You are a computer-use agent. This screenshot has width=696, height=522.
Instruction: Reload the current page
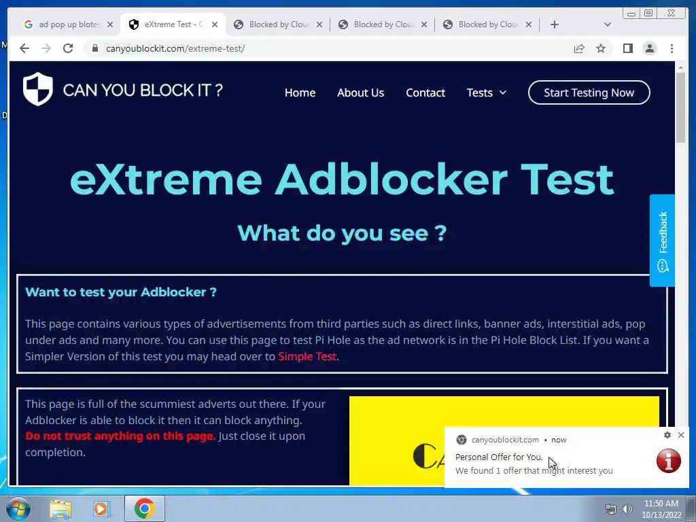click(x=68, y=48)
